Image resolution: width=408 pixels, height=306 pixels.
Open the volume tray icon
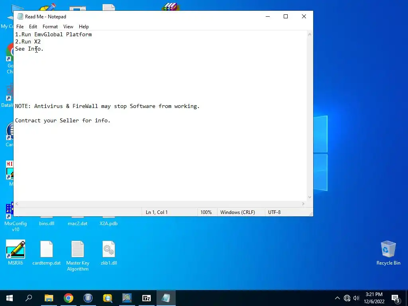coord(356,298)
